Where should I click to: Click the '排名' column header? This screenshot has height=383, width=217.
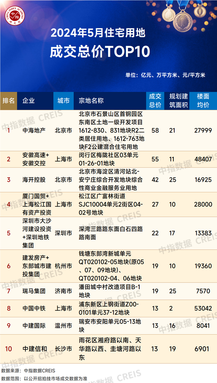9,100
